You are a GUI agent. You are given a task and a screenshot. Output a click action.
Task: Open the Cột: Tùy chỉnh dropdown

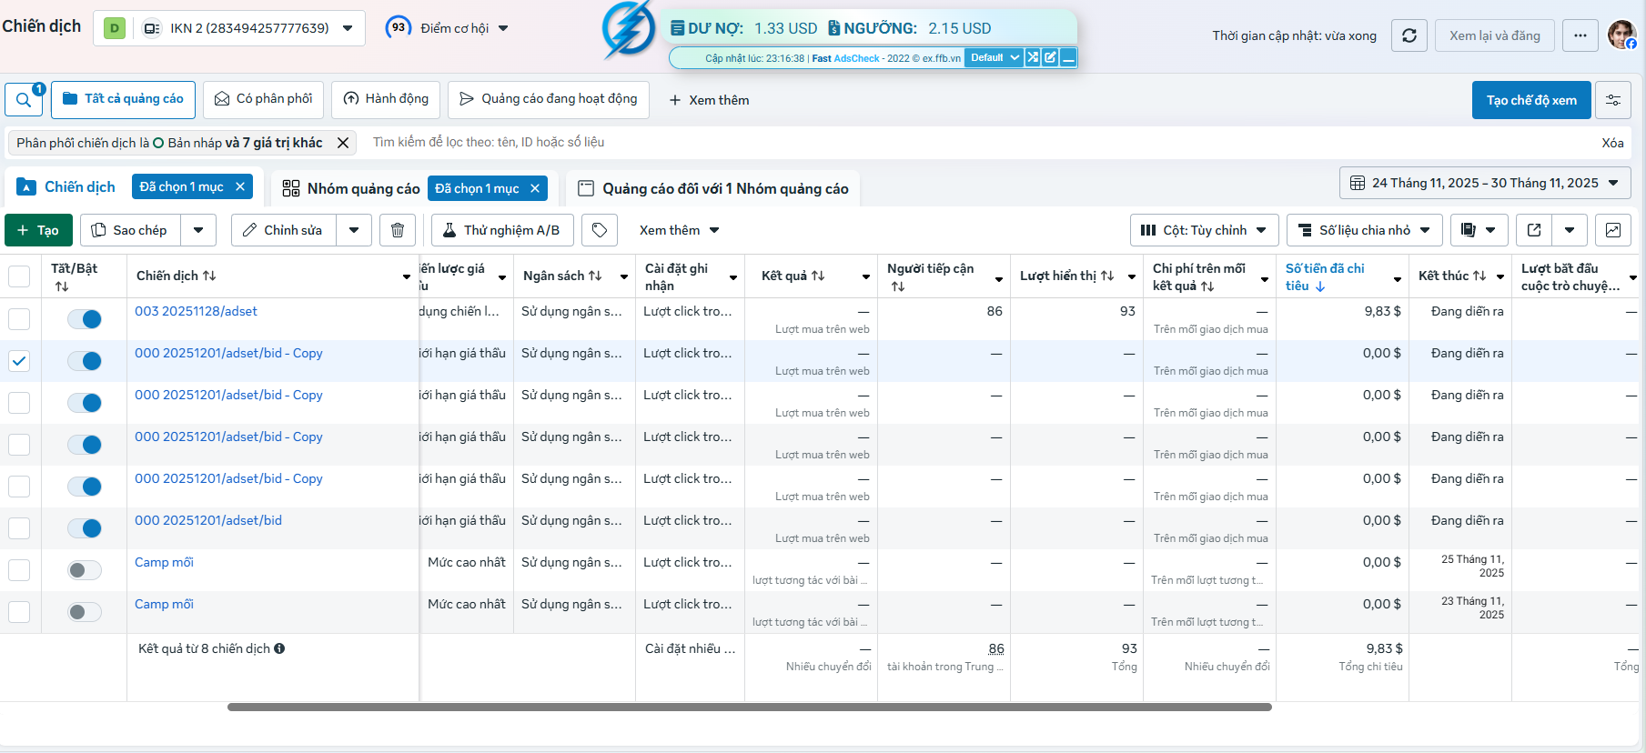pos(1205,230)
